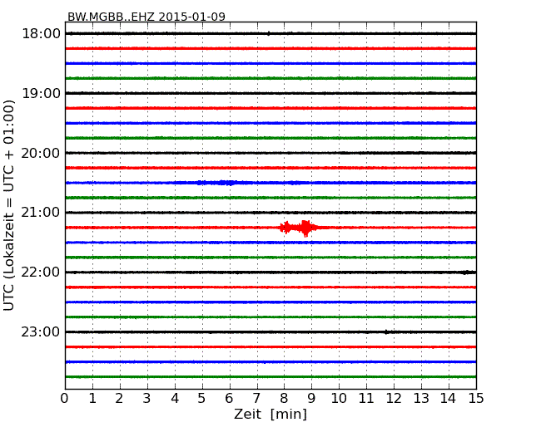Select the 20:00 time label
The height and width of the screenshot is (432, 541).
[41, 153]
